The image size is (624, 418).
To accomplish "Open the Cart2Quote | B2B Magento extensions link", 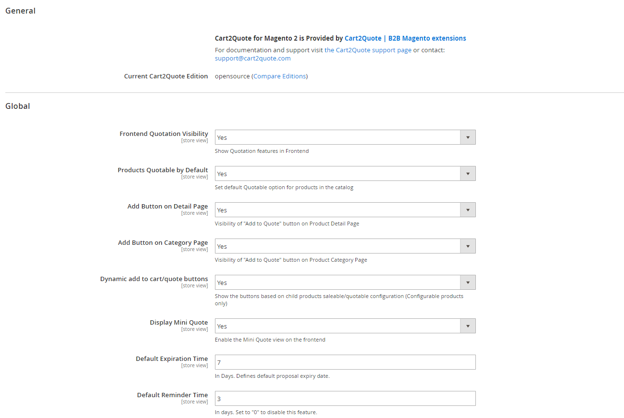I will 405,38.
